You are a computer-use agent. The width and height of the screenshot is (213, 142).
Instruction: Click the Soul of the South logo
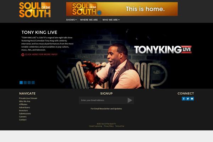click(x=35, y=10)
